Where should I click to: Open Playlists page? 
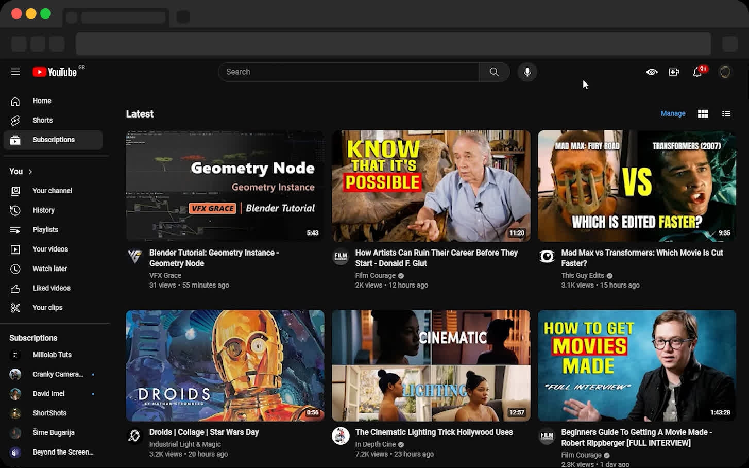[x=54, y=230]
